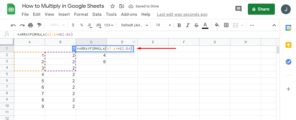Open the comment history icon
This screenshot has width=296, height=120.
238,9
